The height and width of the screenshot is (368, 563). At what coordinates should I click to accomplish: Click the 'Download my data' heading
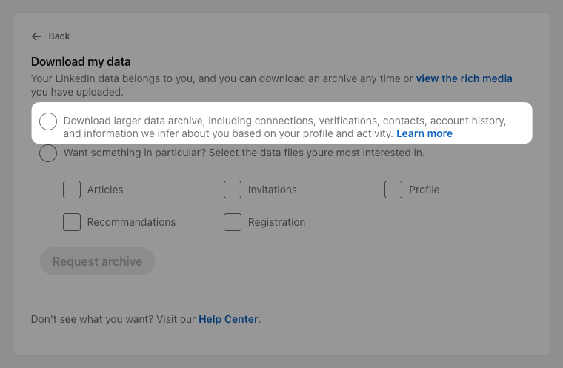point(81,61)
